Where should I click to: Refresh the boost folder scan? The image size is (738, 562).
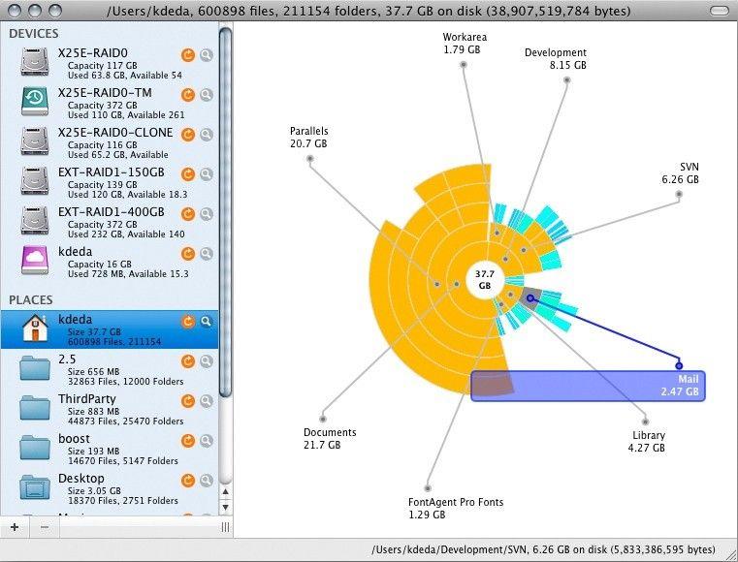click(188, 441)
